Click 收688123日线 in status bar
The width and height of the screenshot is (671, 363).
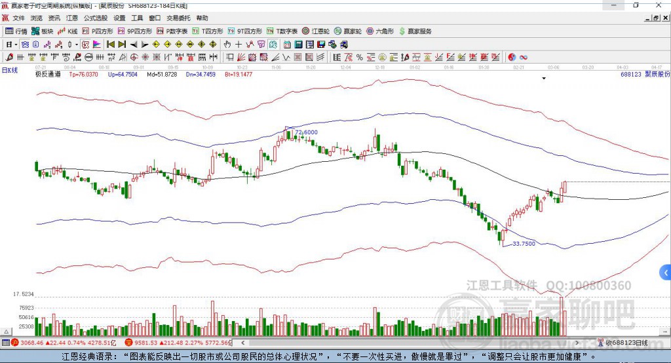[x=626, y=343]
